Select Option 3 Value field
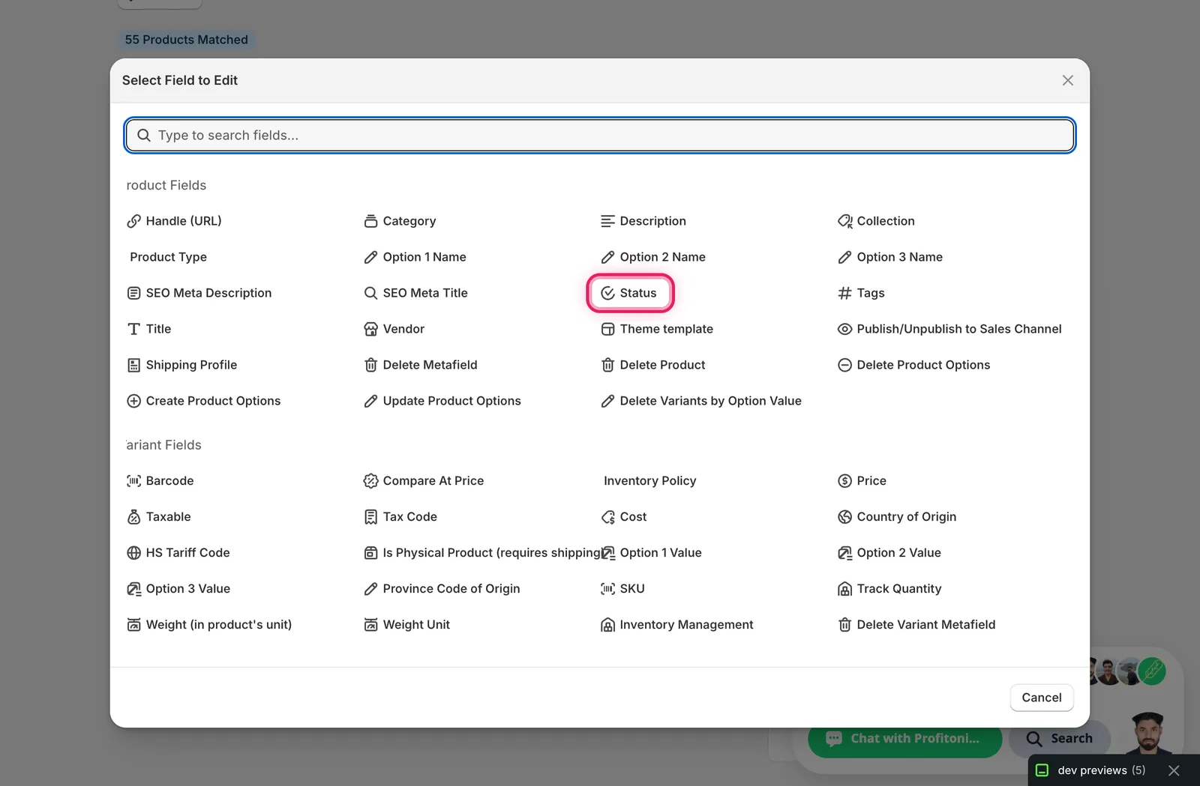This screenshot has height=786, width=1200. pos(178,589)
